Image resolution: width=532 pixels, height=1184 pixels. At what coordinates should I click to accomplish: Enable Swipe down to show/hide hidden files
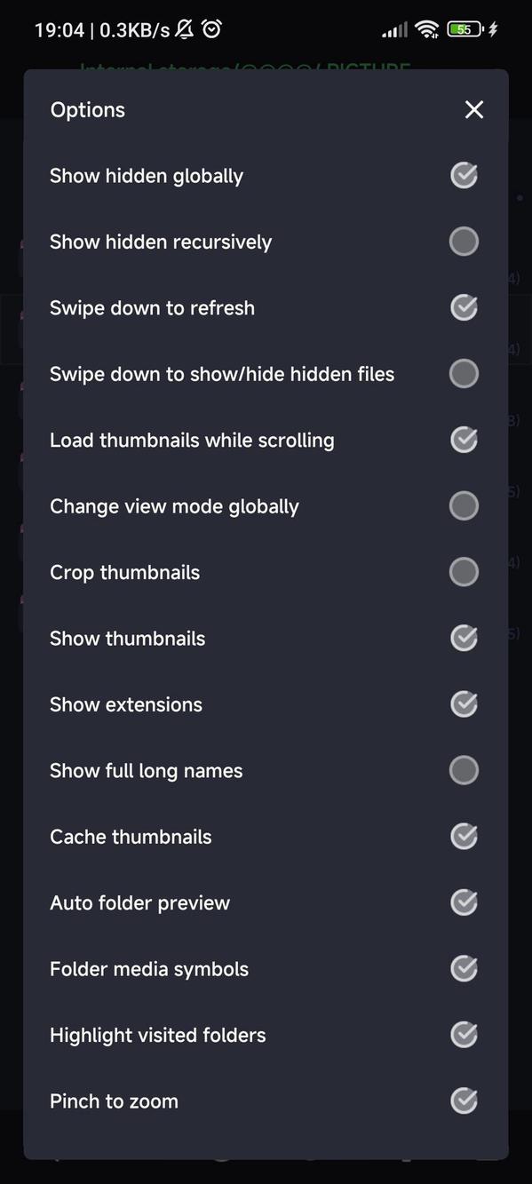click(464, 373)
